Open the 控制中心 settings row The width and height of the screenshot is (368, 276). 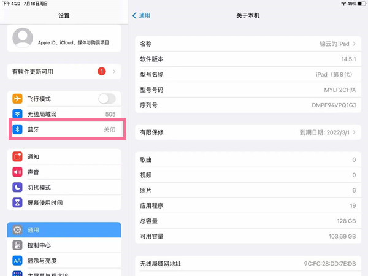click(x=64, y=245)
